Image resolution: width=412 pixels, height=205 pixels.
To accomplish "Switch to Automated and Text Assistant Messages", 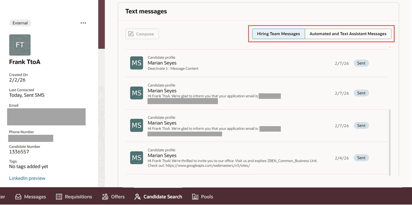I will (348, 34).
